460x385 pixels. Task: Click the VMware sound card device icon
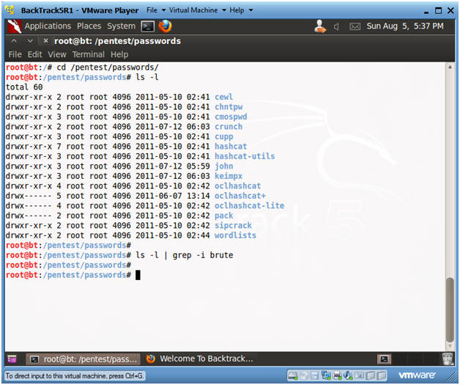(x=348, y=375)
